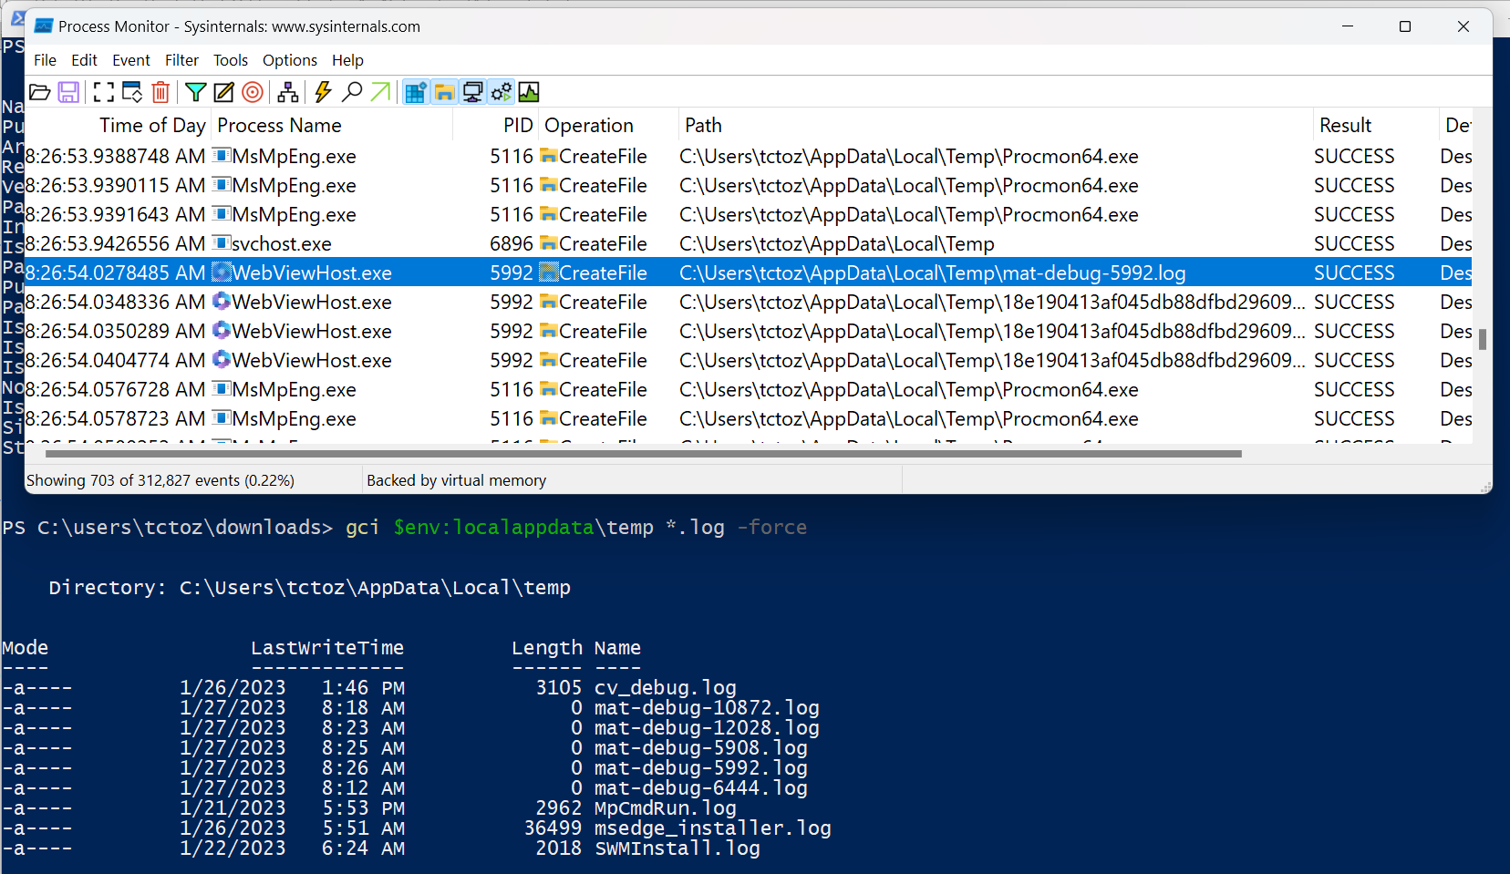Click the Process Name column header
Screen dimensions: 1510x874
click(332, 125)
